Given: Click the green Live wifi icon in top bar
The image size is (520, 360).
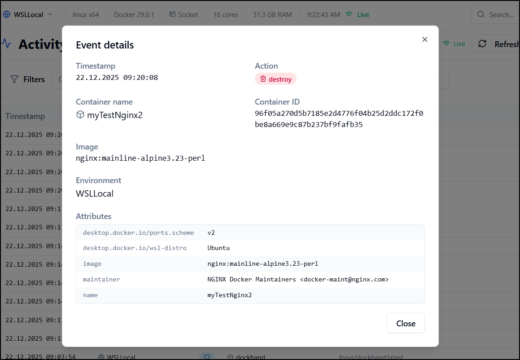Looking at the screenshot, I should [349, 14].
